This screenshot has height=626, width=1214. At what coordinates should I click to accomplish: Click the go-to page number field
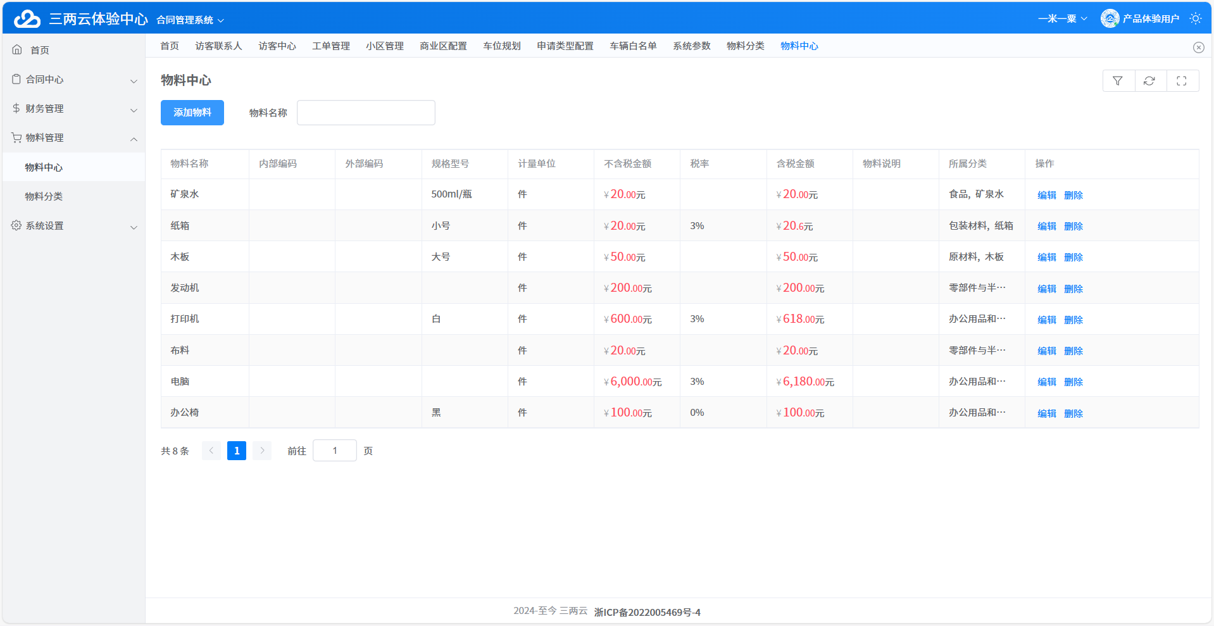click(x=335, y=451)
